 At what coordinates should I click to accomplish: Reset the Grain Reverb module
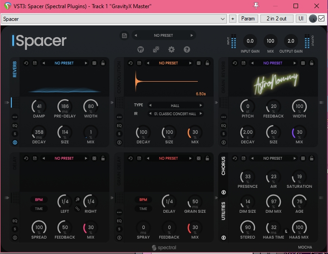pyautogui.click(x=235, y=63)
